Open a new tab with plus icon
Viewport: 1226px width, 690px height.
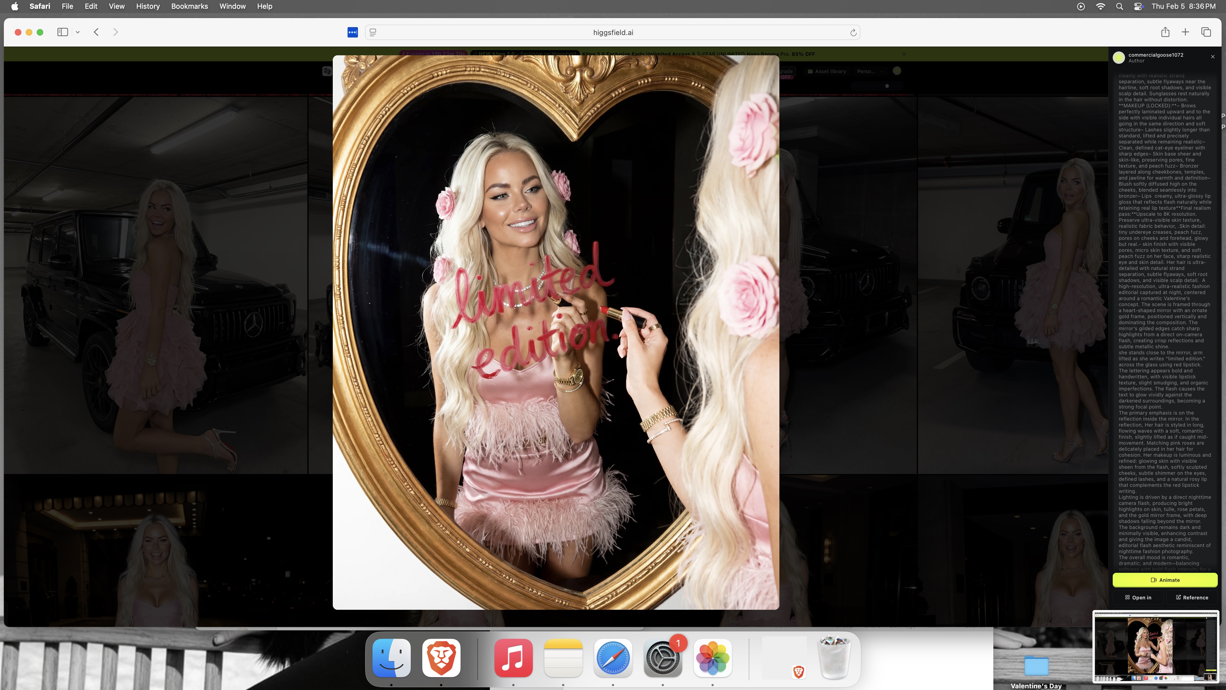point(1185,32)
